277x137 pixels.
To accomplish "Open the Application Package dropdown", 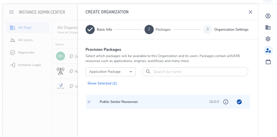I will click(110, 72).
